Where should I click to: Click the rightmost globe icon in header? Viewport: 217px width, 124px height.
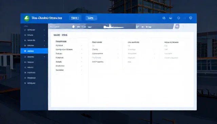click(191, 18)
